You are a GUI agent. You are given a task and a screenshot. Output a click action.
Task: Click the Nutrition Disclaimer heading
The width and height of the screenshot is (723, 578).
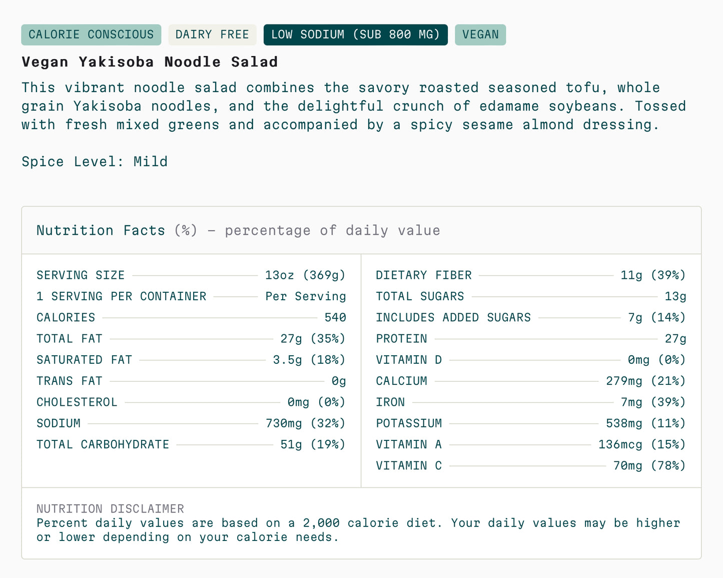pos(110,509)
